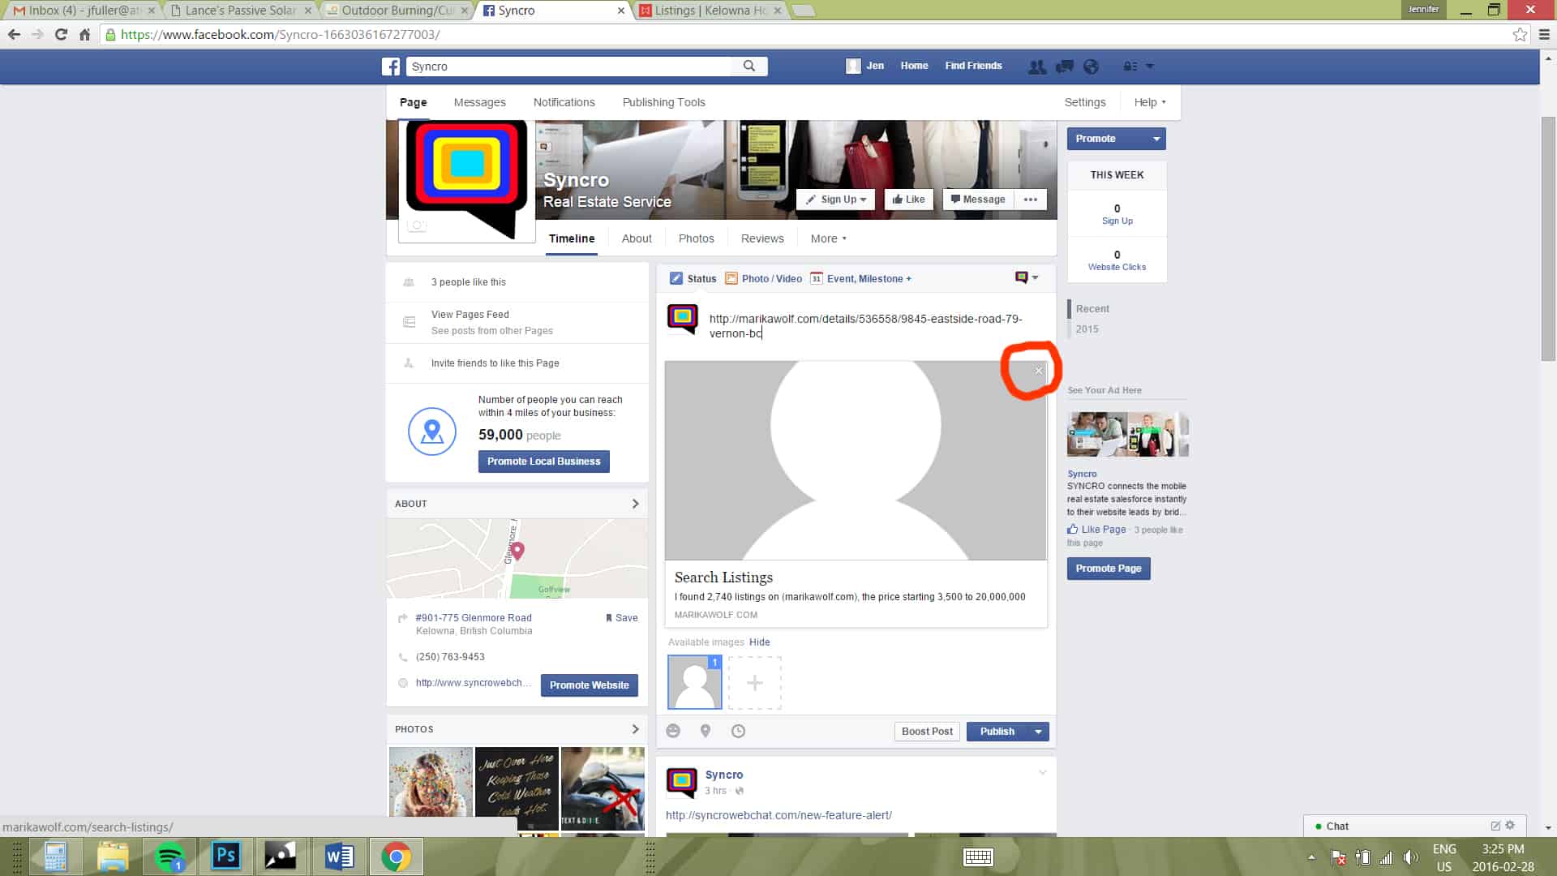Click the volume icon in system tray
1557x876 pixels.
coord(1411,857)
